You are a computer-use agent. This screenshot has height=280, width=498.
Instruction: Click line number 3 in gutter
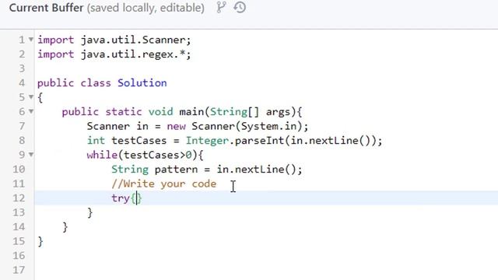coord(22,68)
